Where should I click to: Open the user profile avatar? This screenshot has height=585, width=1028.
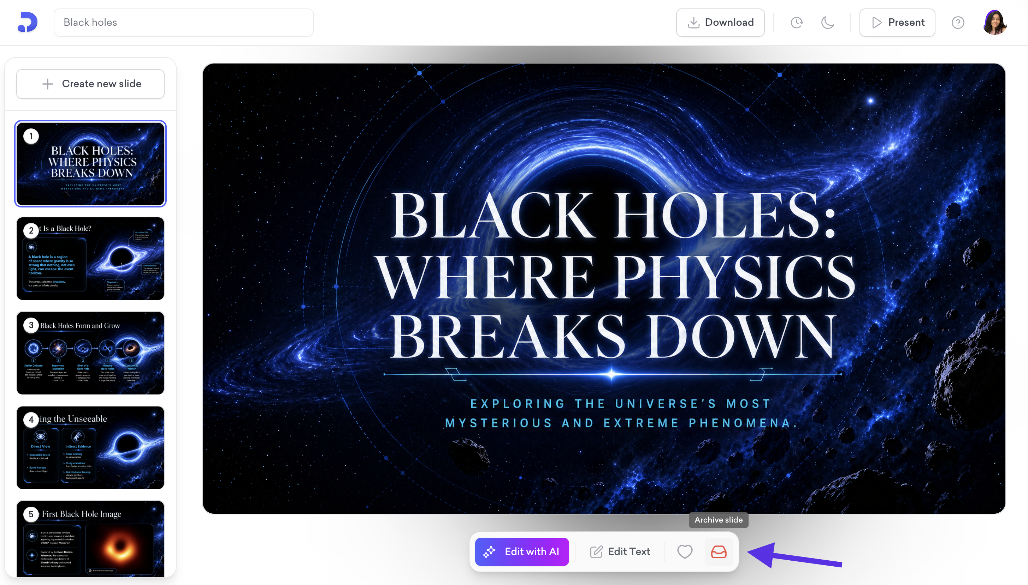click(x=995, y=23)
